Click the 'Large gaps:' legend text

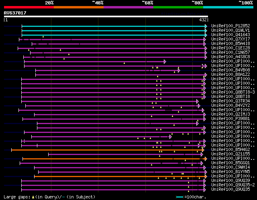click(17, 197)
